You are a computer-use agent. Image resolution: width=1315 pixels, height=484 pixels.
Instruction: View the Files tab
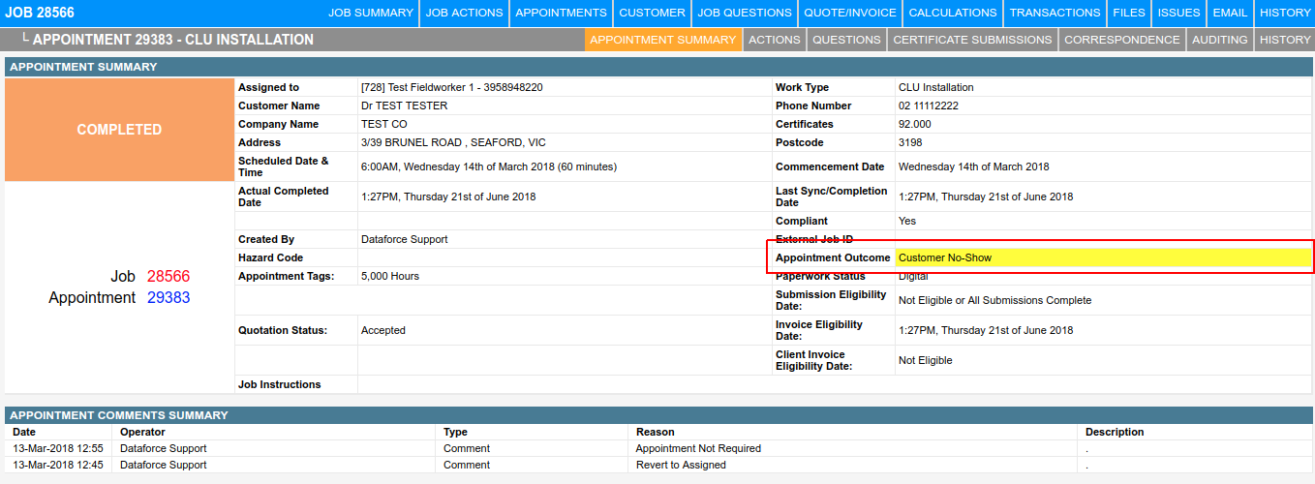1129,13
